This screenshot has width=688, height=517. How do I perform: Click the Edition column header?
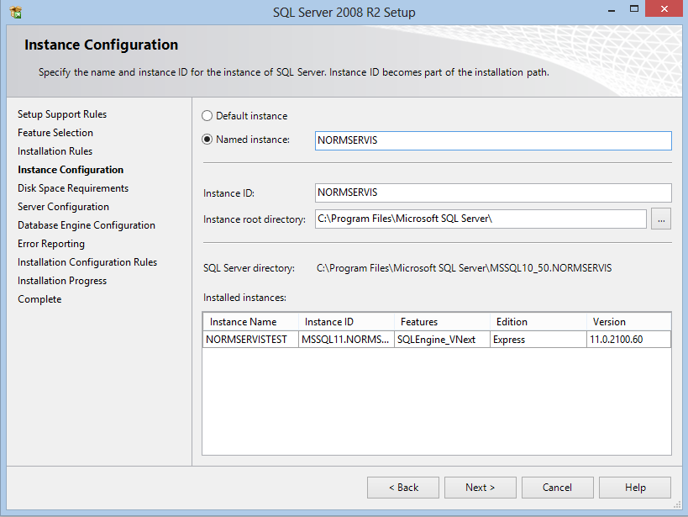[x=538, y=322]
